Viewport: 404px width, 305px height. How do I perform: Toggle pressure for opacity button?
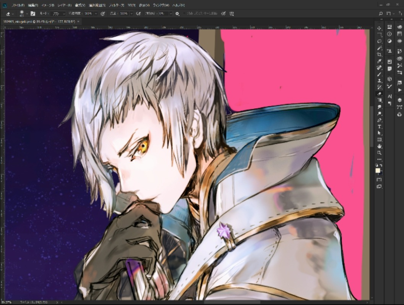tap(102, 14)
